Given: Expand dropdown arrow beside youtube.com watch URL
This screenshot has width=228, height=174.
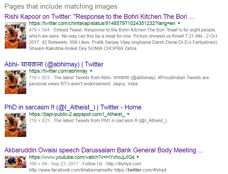Looking at the screenshot, I should [138, 157].
